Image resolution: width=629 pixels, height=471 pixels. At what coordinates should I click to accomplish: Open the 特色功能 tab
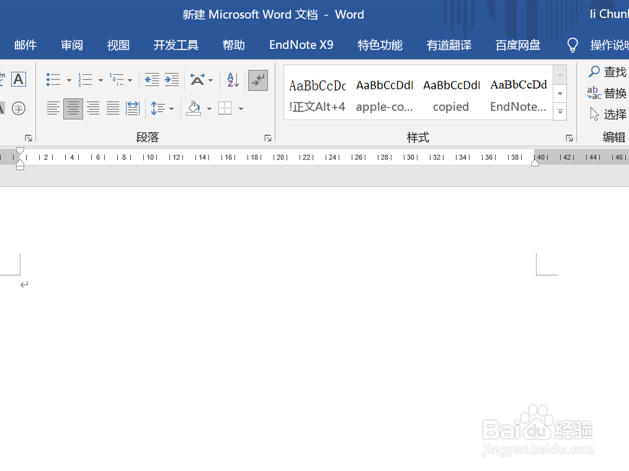(x=380, y=45)
